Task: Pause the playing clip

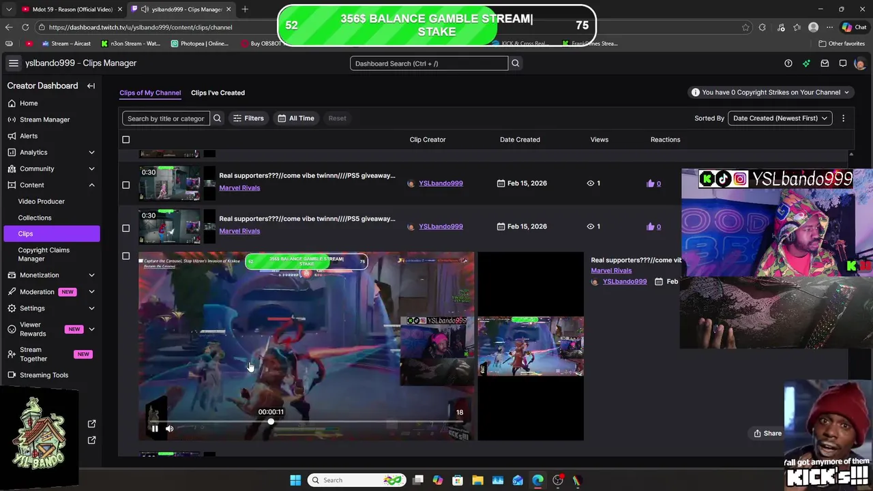Action: pyautogui.click(x=155, y=429)
